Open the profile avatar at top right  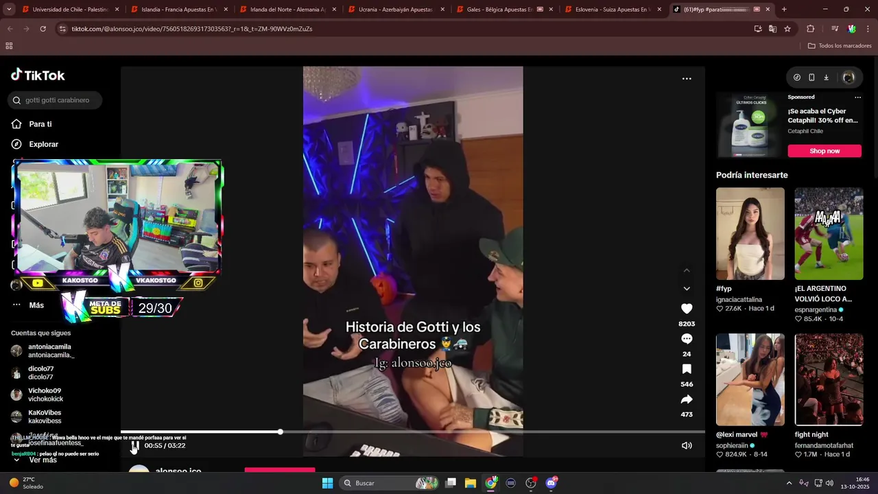pyautogui.click(x=849, y=78)
